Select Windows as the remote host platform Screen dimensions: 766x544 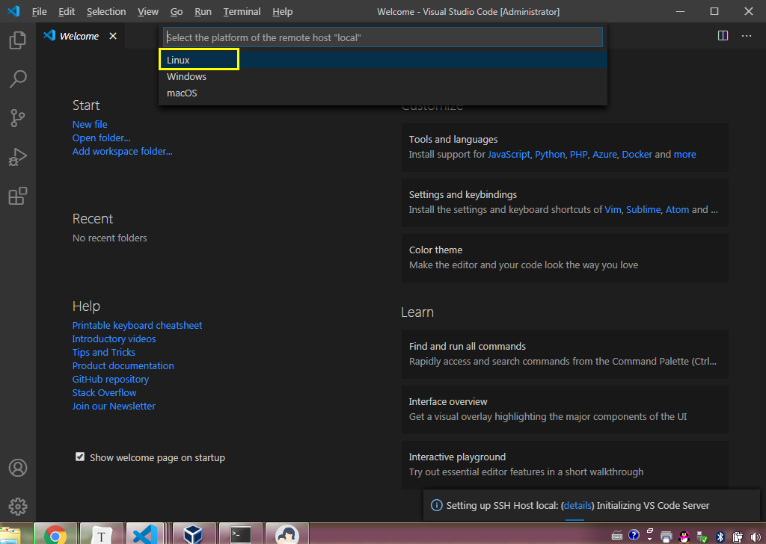click(186, 76)
